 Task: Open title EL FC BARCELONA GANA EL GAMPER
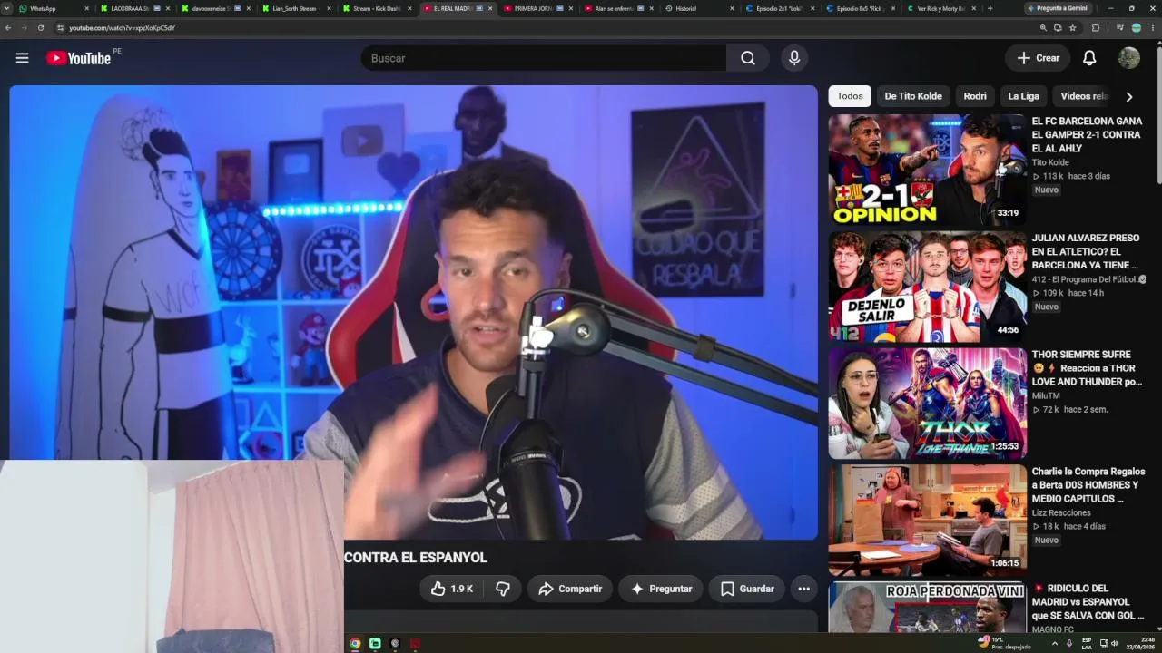[1087, 134]
